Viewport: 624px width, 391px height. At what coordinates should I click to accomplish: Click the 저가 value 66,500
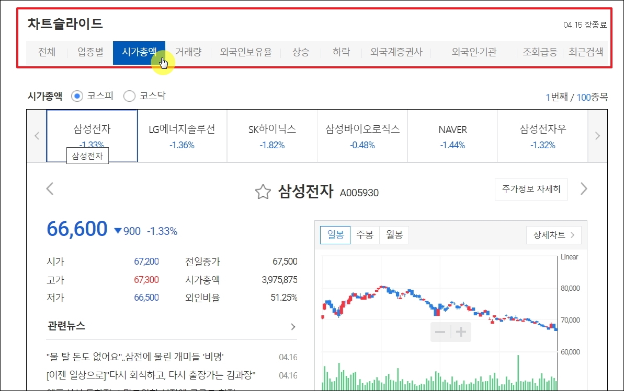click(146, 298)
